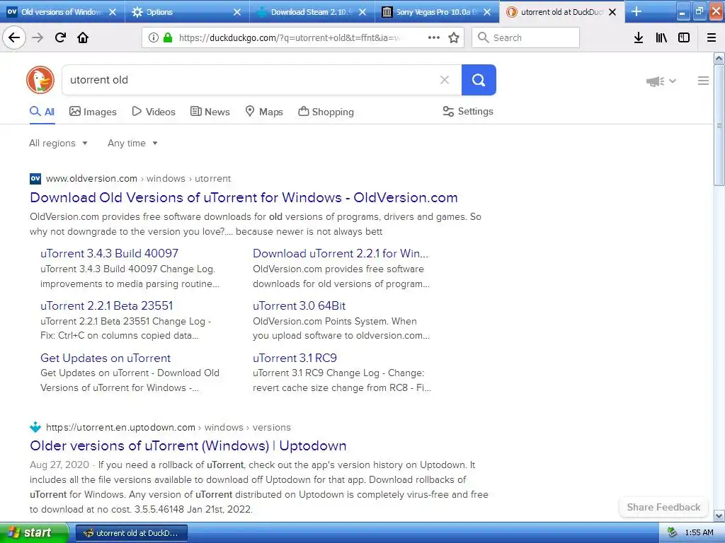The image size is (725, 543).
Task: Switch to Download Steam tab
Action: click(x=312, y=12)
